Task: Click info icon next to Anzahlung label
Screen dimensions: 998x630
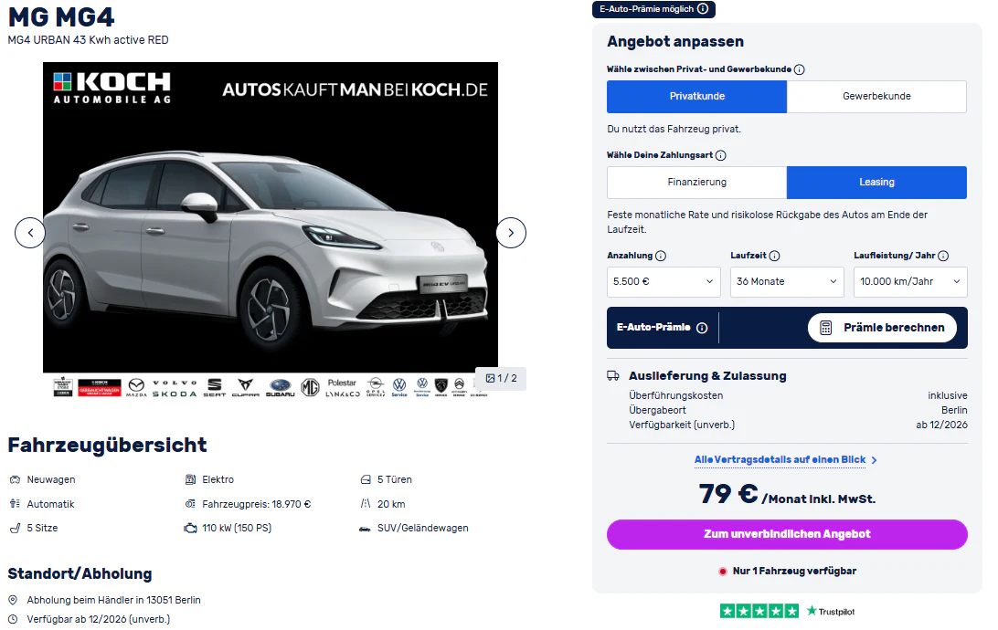Action: point(661,256)
